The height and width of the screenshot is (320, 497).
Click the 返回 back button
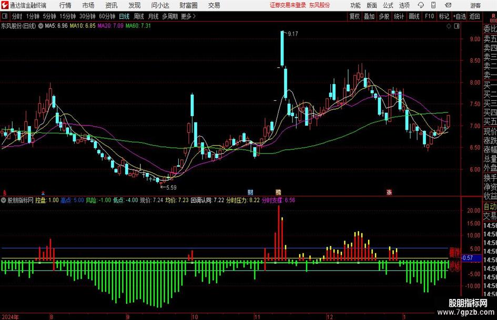(x=475, y=16)
